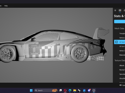Select the Vertices mesh data row
This screenshot has width=125, height=93.
pyautogui.click(x=120, y=38)
